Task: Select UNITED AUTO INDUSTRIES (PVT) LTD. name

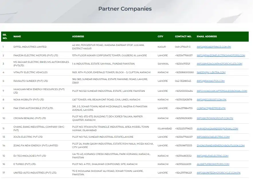Action: click(x=35, y=173)
